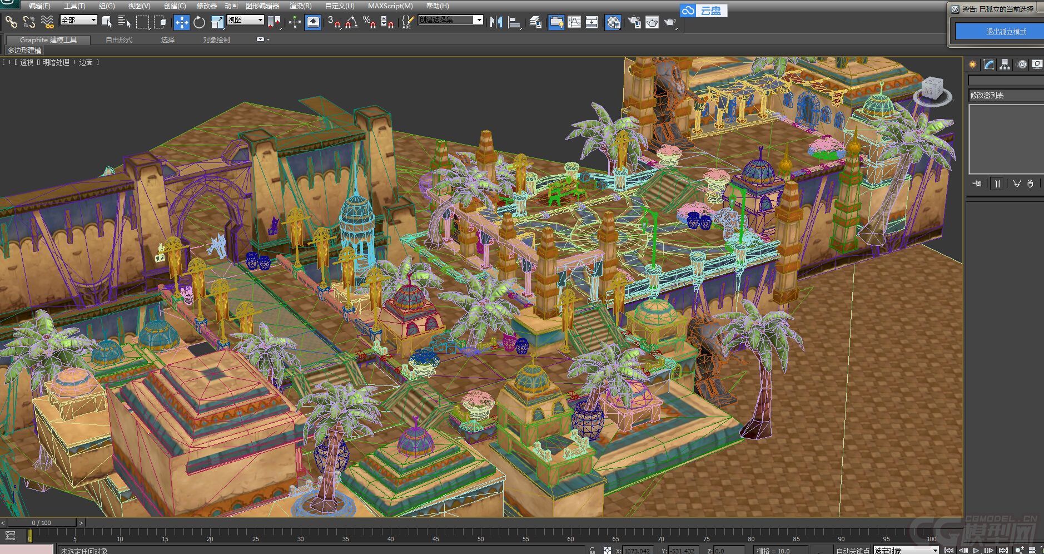Open the Hierarchy command panel tab

coord(1005,65)
